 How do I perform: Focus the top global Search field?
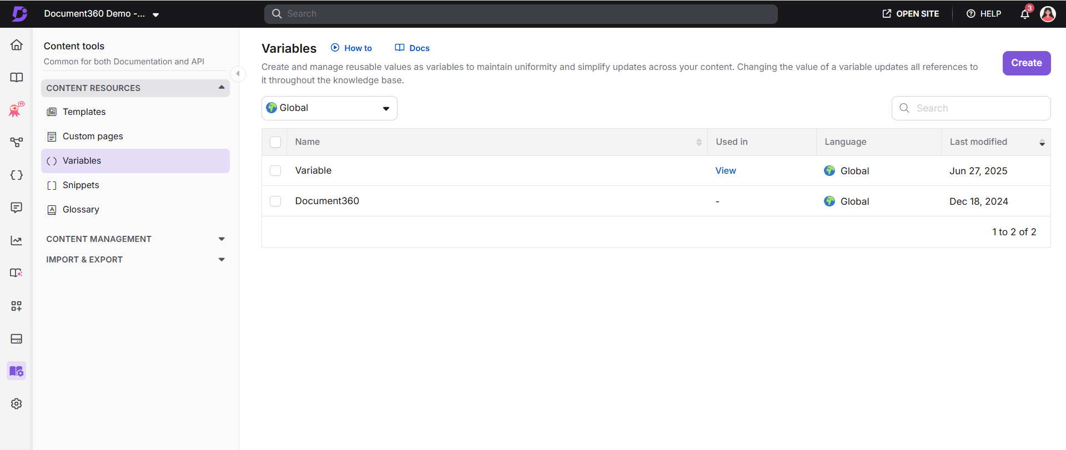pos(521,14)
